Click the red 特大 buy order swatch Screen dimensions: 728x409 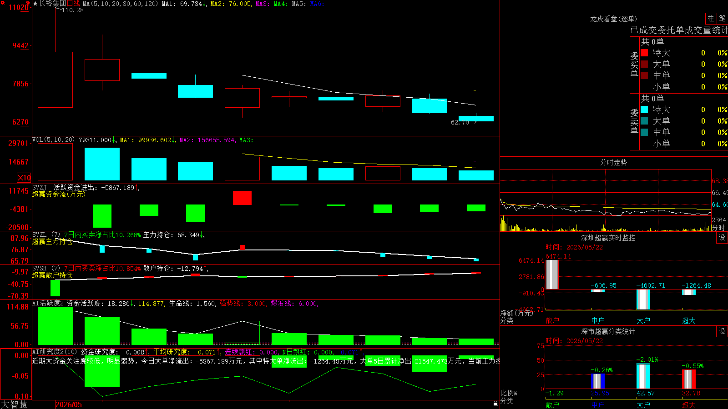tap(644, 53)
